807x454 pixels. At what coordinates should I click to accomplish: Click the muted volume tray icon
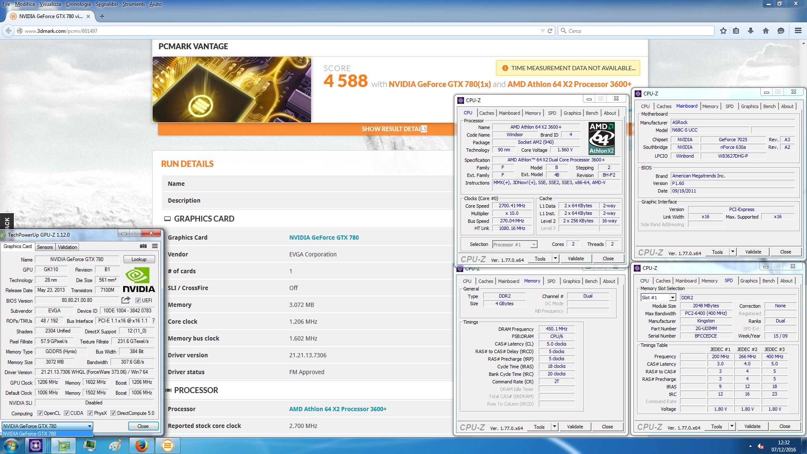point(761,446)
